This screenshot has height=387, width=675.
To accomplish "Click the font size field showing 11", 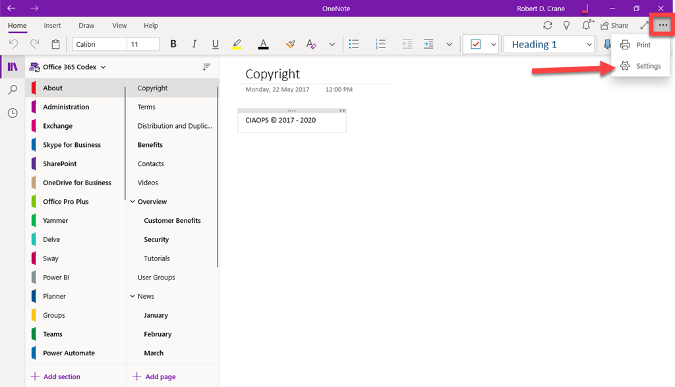I will (x=143, y=44).
